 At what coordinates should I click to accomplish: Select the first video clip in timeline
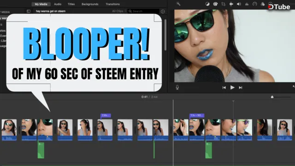click(9, 130)
